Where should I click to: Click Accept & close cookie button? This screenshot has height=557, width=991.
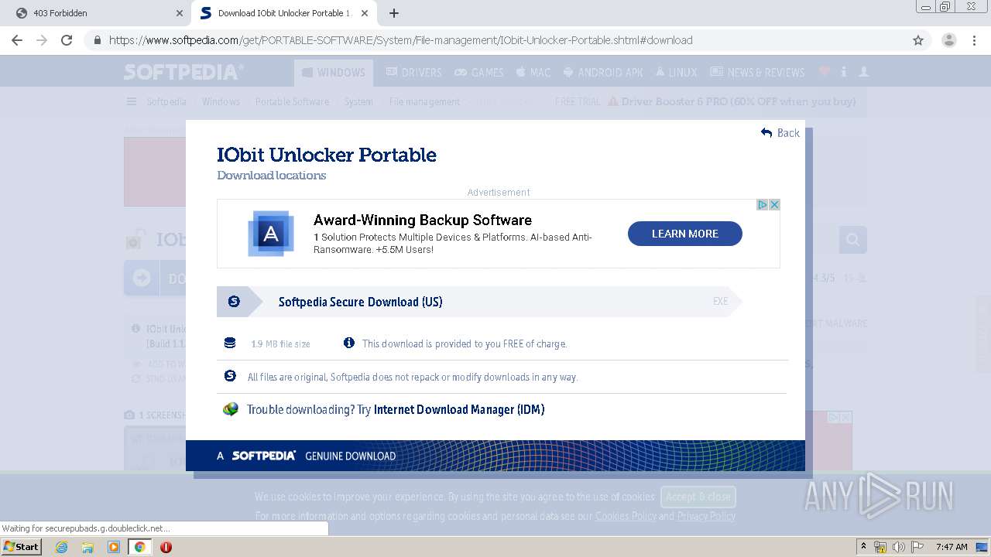698,497
